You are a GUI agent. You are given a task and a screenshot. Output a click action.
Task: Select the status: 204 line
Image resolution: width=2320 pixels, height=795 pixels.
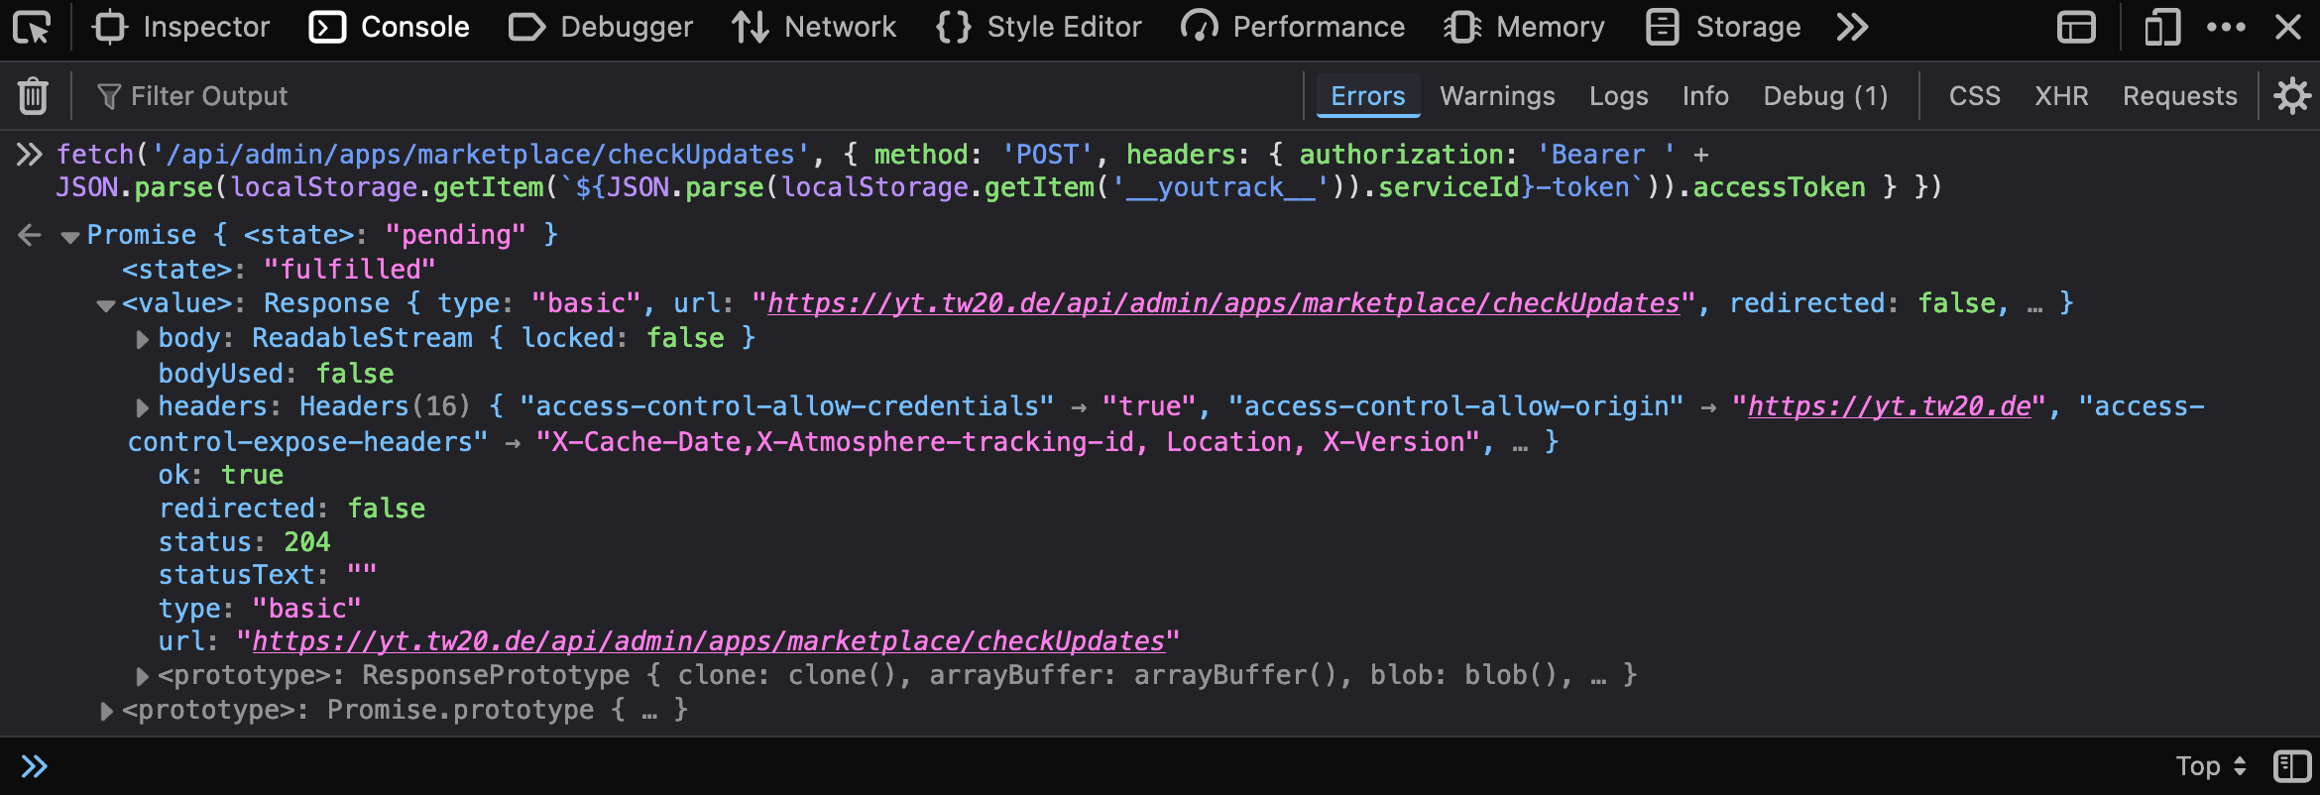coord(244,542)
